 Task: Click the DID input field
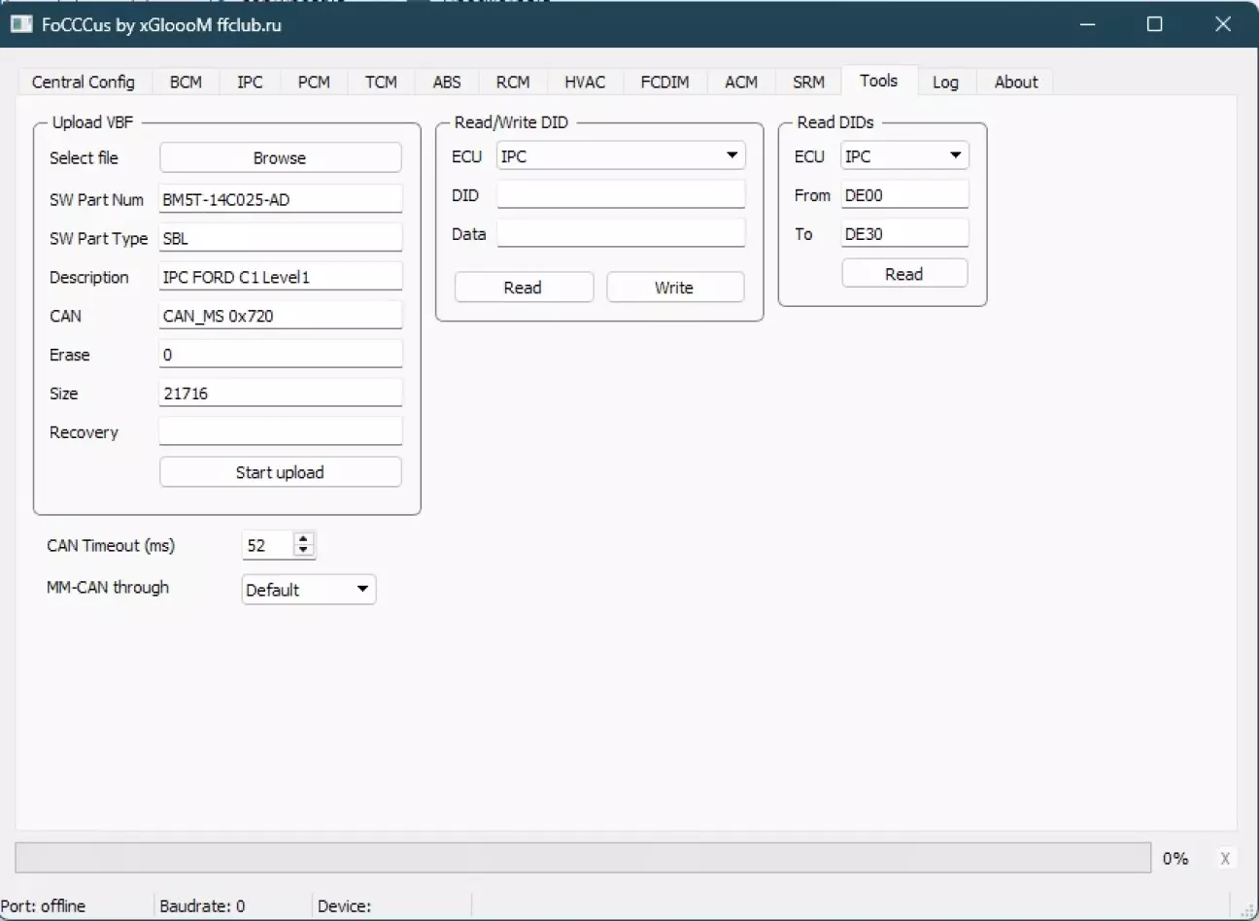tap(621, 195)
